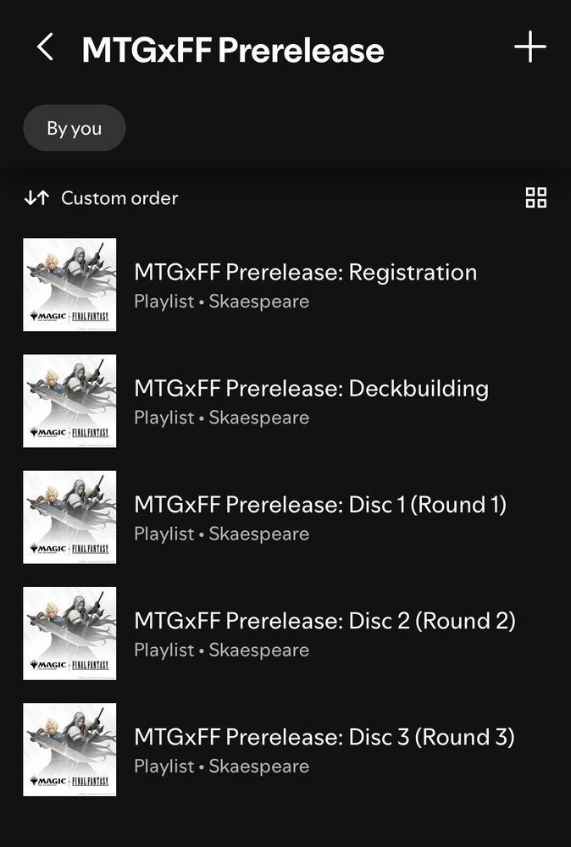This screenshot has width=571, height=847.
Task: Toggle the By you filter chip
Action: pos(75,128)
